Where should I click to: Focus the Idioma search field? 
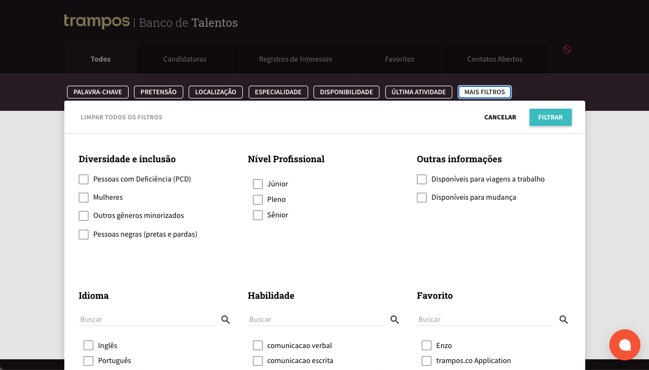pos(147,319)
